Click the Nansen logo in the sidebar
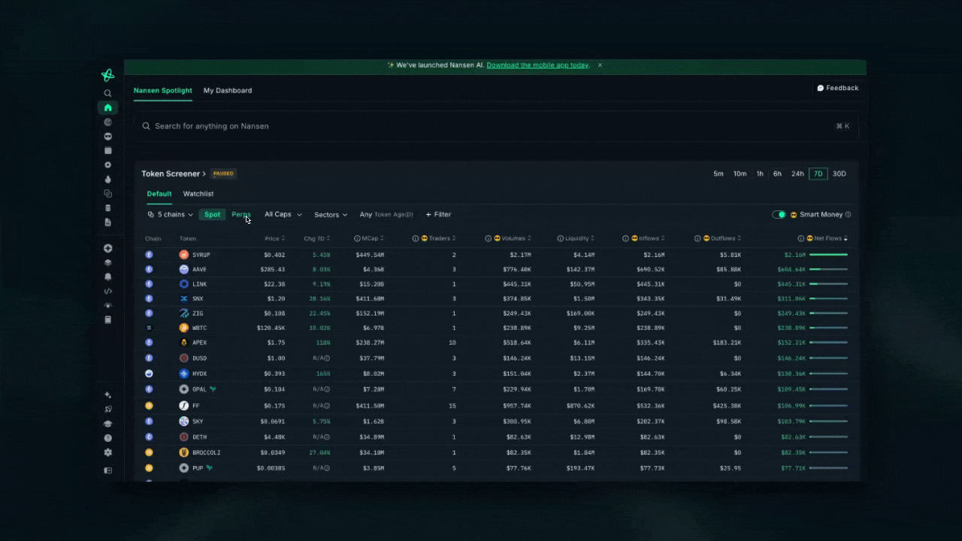 pyautogui.click(x=107, y=75)
